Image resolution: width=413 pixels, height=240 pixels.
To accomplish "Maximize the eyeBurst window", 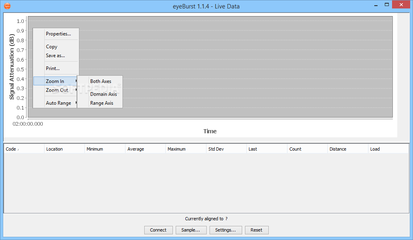I will pyautogui.click(x=387, y=5).
